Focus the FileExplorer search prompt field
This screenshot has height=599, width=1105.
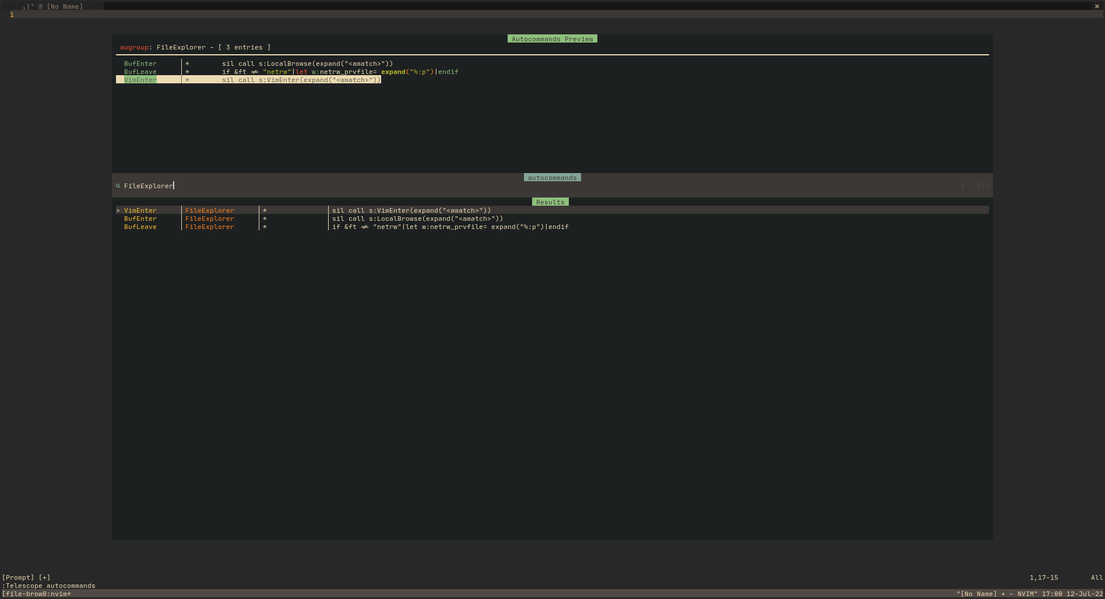pos(552,186)
